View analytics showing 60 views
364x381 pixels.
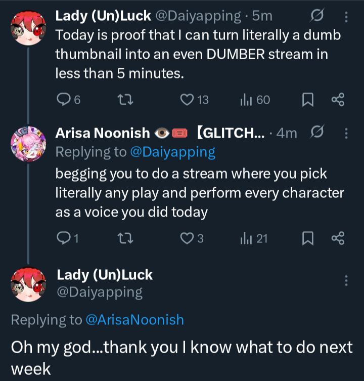click(245, 100)
